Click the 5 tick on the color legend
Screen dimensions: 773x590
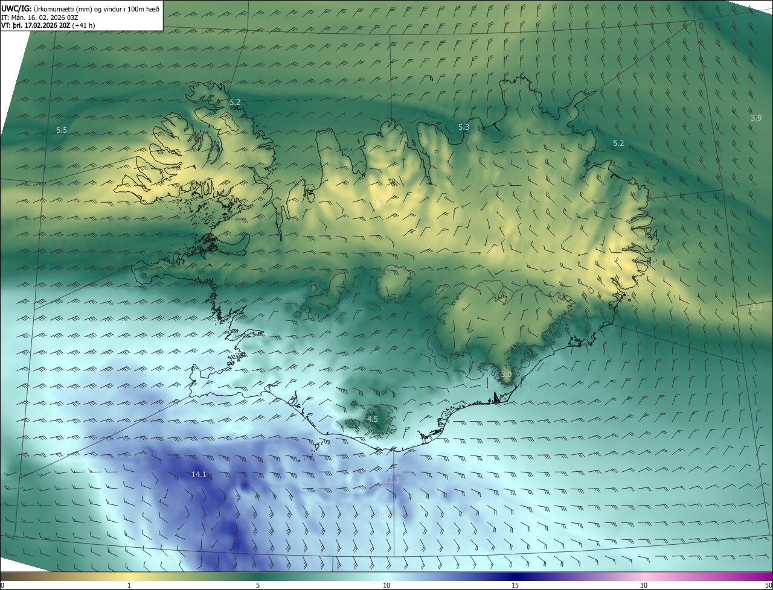click(x=258, y=585)
